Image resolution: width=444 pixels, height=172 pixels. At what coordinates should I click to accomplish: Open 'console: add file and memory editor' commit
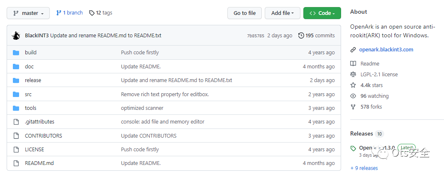pos(163,122)
